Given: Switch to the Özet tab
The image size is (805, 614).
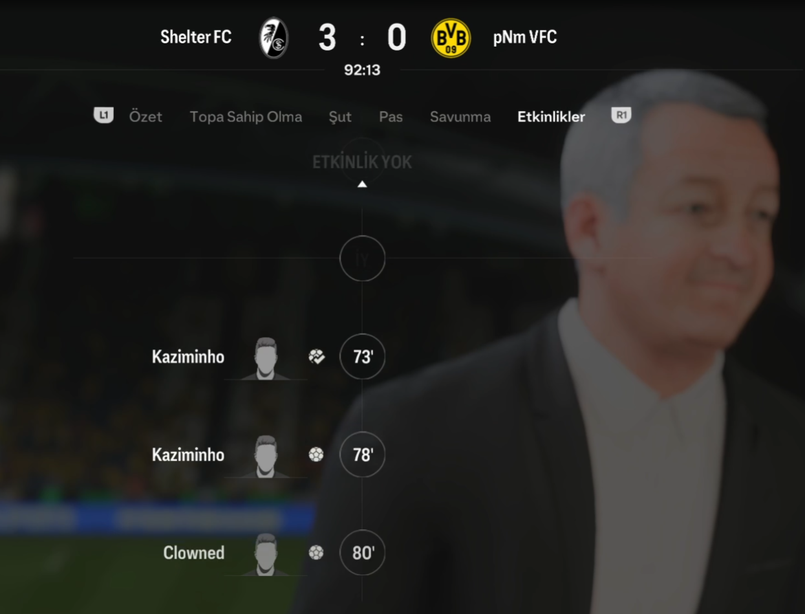Looking at the screenshot, I should coord(145,117).
